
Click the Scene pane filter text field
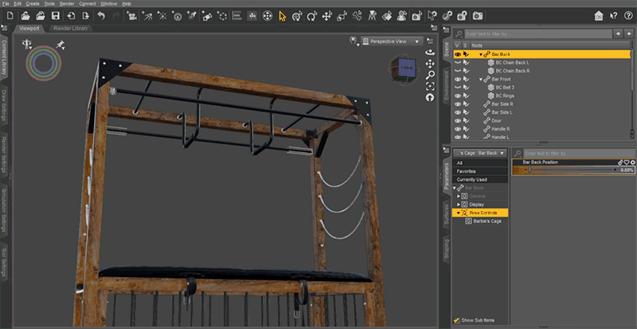(x=538, y=34)
